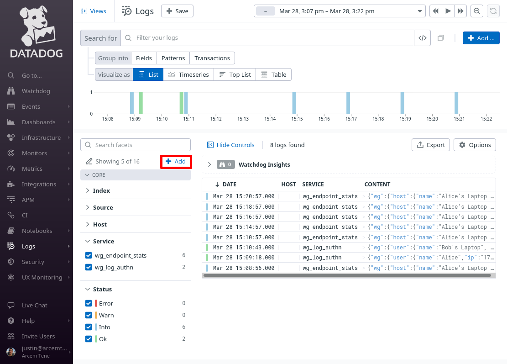Visualize logs as List
507x364 pixels.
[x=148, y=75]
